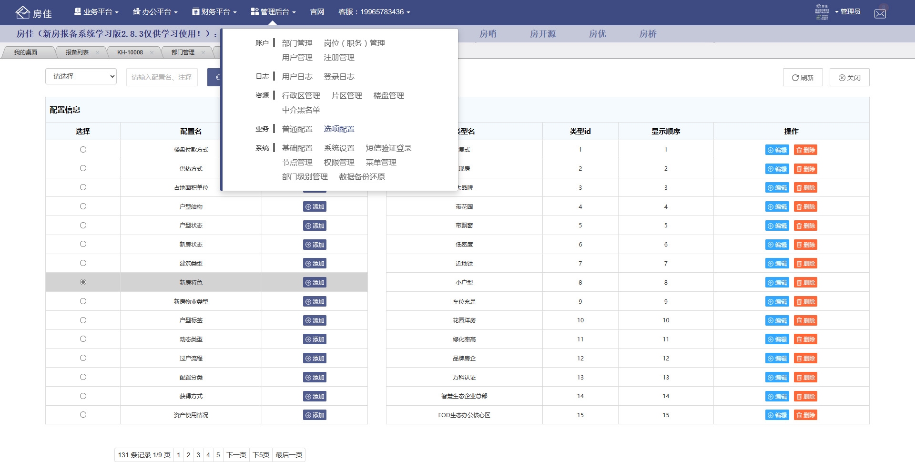Open the 办公平台 office platform menu
This screenshot has height=462, width=915.
[154, 12]
